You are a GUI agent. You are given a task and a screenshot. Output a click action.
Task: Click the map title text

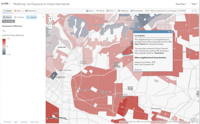point(41,4)
